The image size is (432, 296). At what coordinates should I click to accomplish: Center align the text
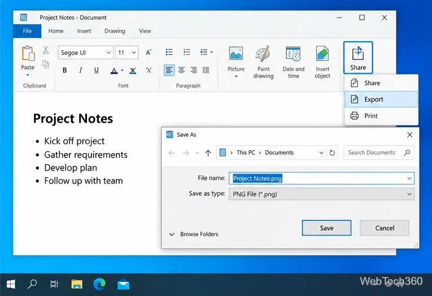(181, 70)
